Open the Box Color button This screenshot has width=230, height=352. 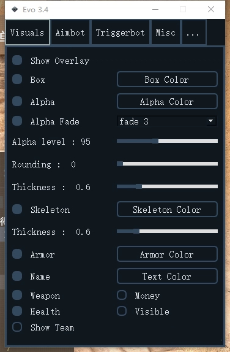pos(167,79)
